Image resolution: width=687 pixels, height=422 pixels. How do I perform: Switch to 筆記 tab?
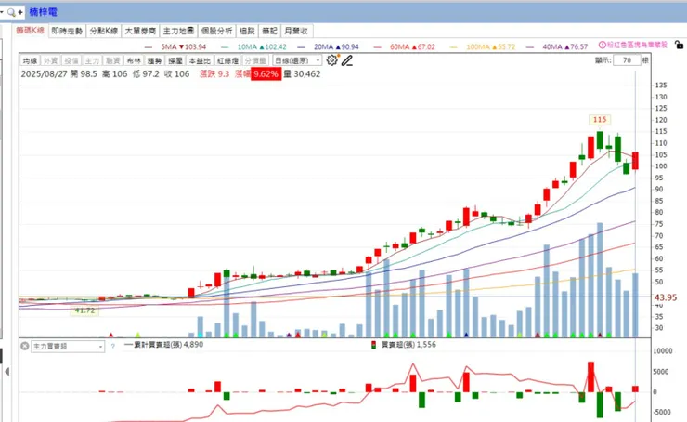tap(269, 31)
